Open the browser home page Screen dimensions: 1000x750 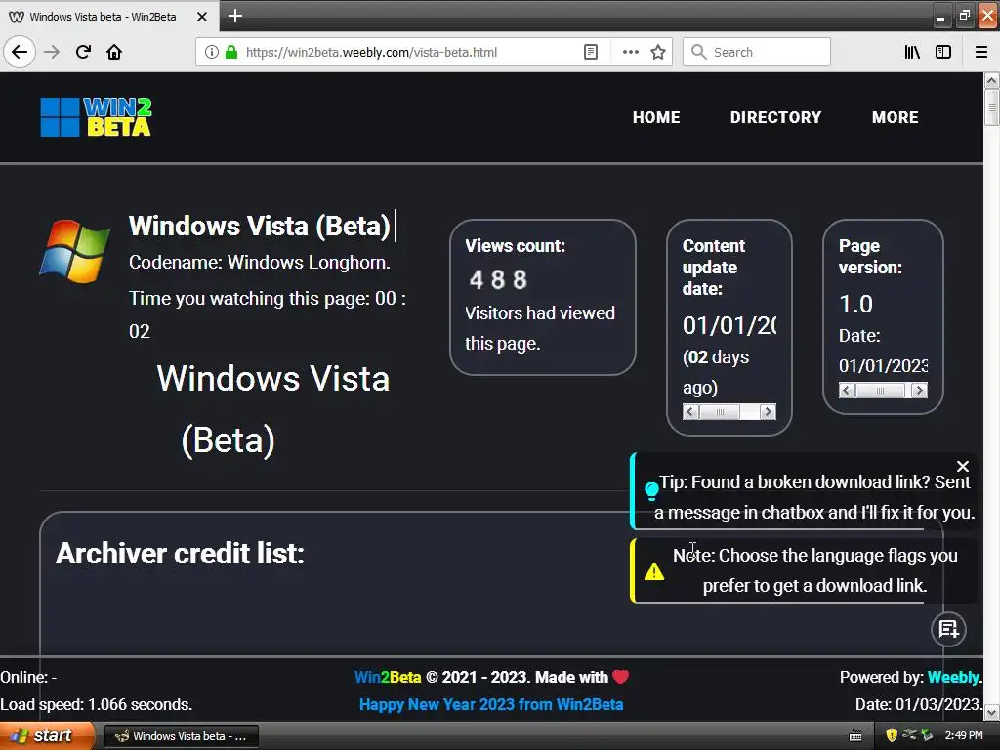point(114,52)
